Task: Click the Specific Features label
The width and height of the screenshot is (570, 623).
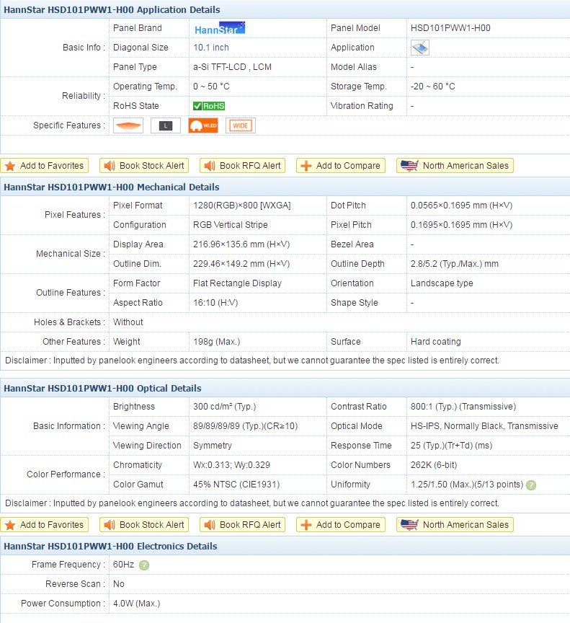Action: [69, 125]
